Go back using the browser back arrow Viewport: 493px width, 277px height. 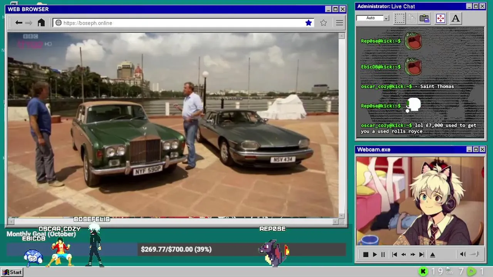18,23
